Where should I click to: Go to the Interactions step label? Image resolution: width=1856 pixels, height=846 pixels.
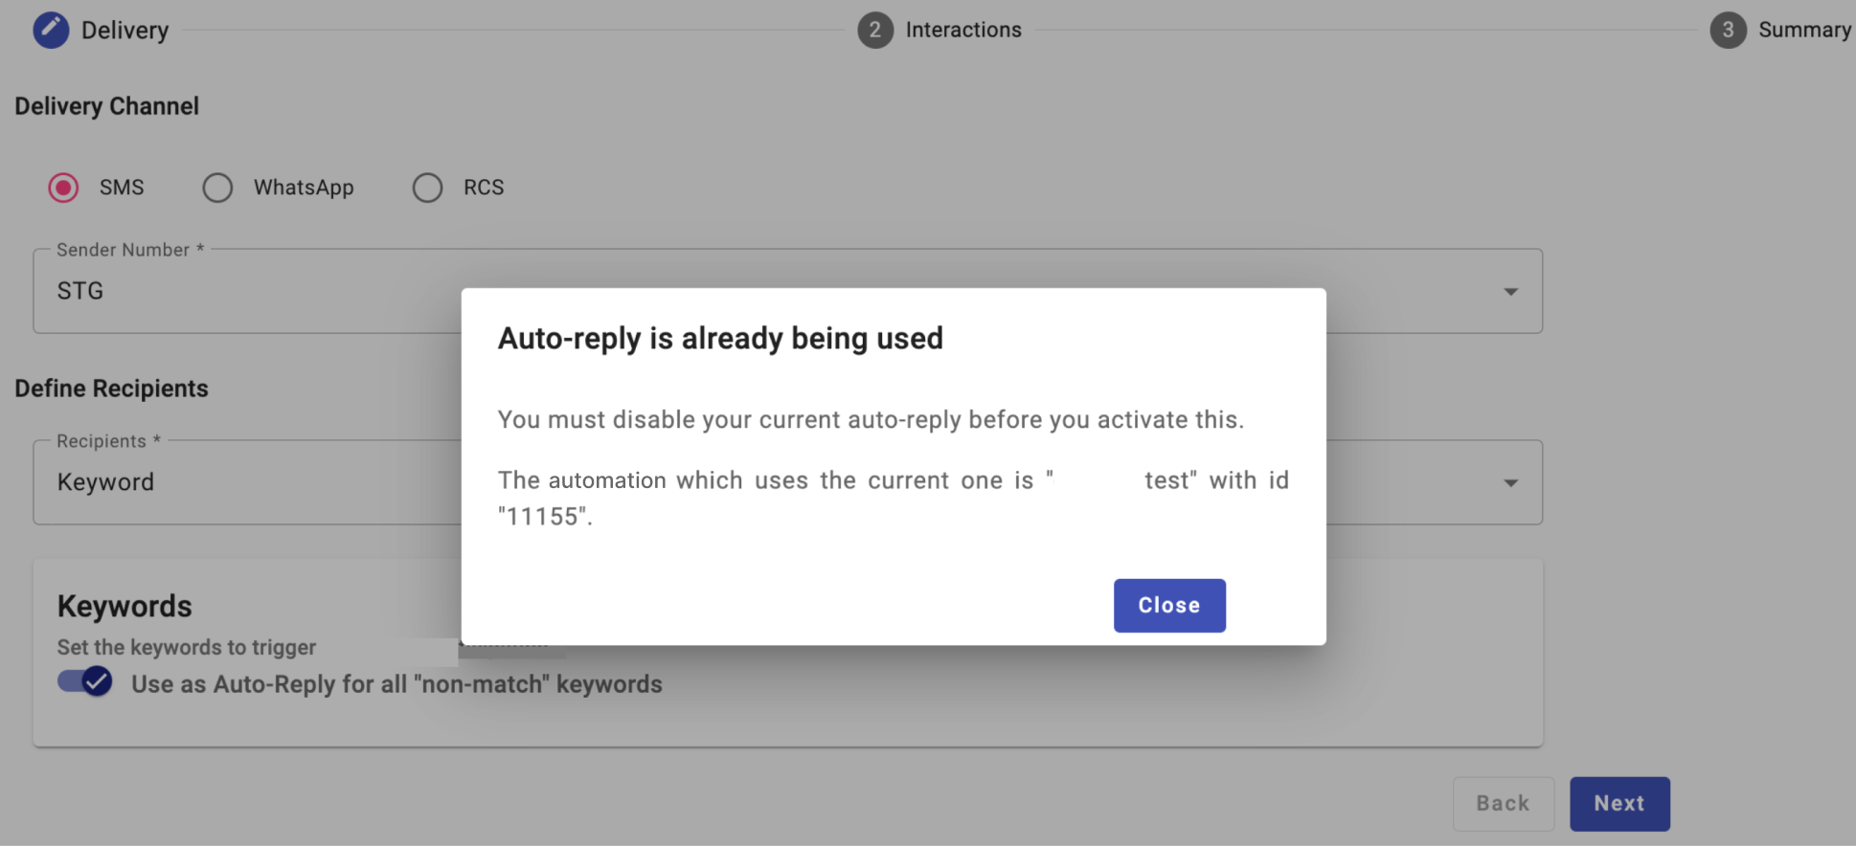[963, 31]
